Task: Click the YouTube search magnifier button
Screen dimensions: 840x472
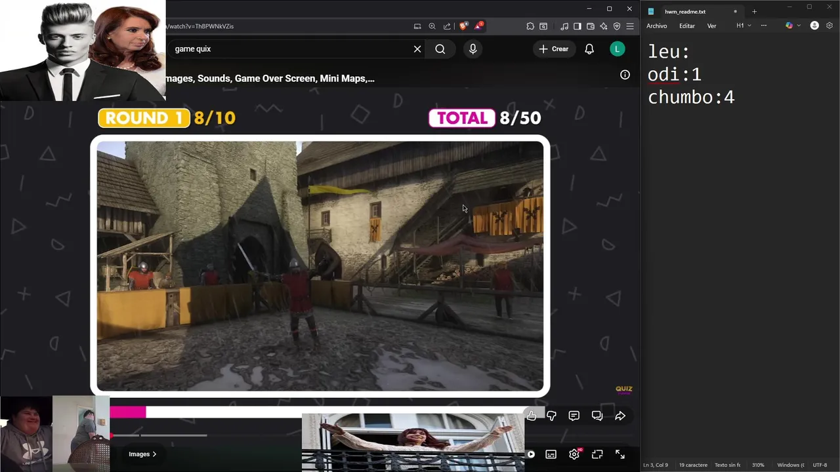Action: [x=440, y=49]
